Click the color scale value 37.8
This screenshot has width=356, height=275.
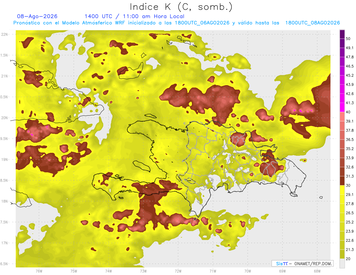click(350, 130)
